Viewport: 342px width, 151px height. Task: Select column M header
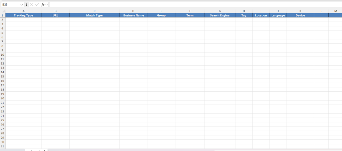click(x=335, y=11)
